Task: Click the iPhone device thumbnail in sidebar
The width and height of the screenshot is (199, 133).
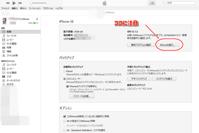Action: coord(4,21)
